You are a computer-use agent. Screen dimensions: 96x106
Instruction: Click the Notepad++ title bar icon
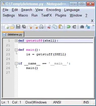pyautogui.click(x=3, y=4)
